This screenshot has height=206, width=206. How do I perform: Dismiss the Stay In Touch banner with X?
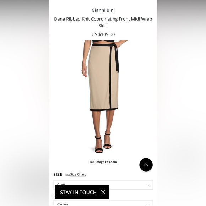(x=103, y=192)
